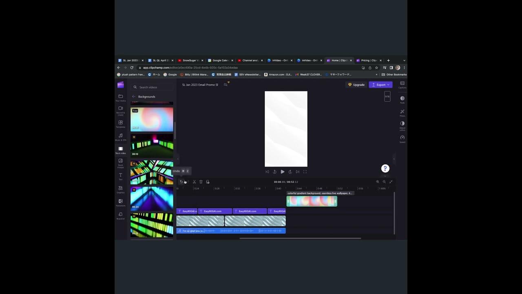Open the Export dropdown

pyautogui.click(x=380, y=85)
